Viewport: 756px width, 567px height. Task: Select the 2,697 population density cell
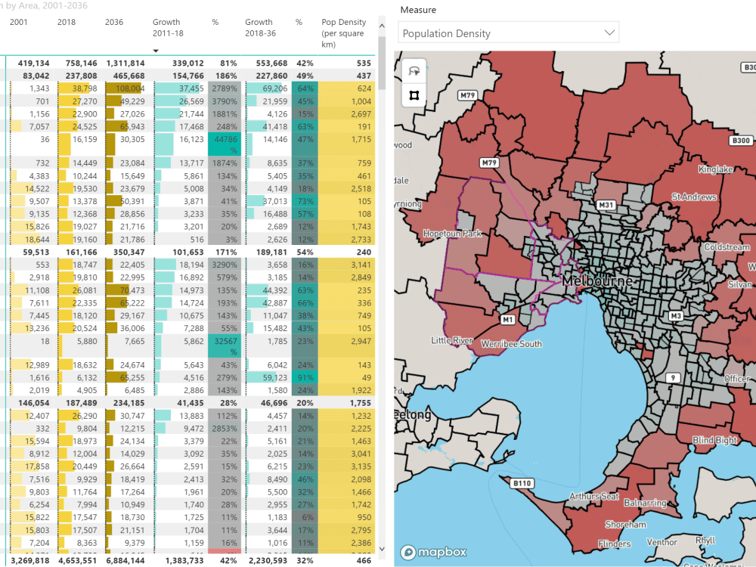pos(346,114)
